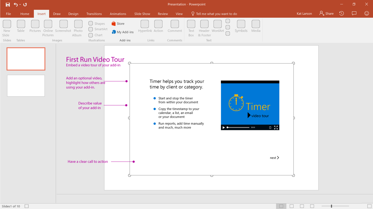Screen dimensions: 373x209
Task: Click the Tell me what you want to do box
Action: coord(214,14)
